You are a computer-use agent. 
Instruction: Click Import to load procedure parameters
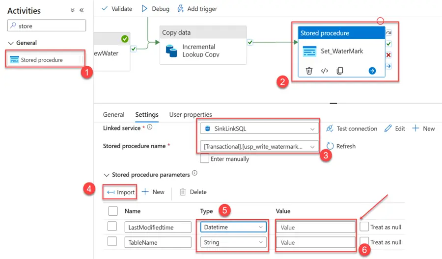pos(121,192)
